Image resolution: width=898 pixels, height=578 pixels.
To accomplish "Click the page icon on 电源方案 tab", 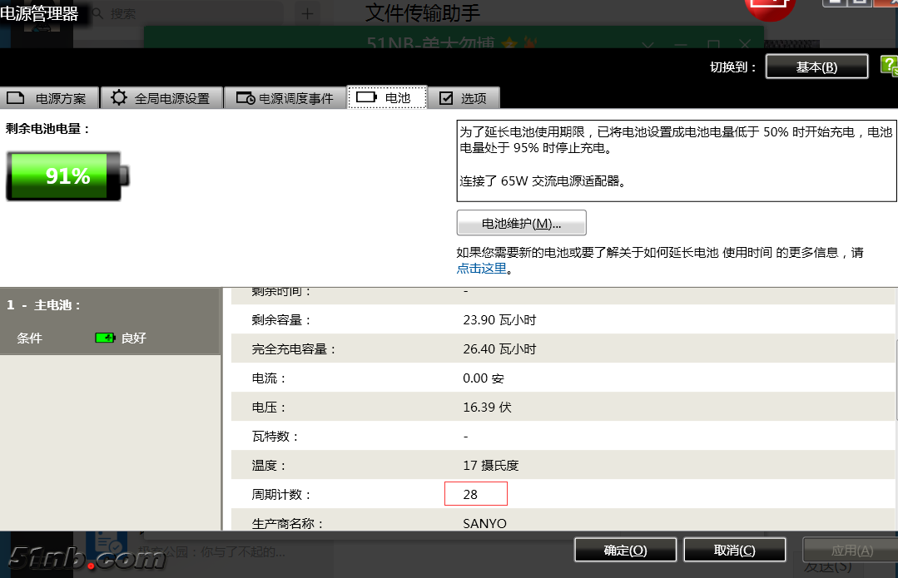I will tap(14, 96).
